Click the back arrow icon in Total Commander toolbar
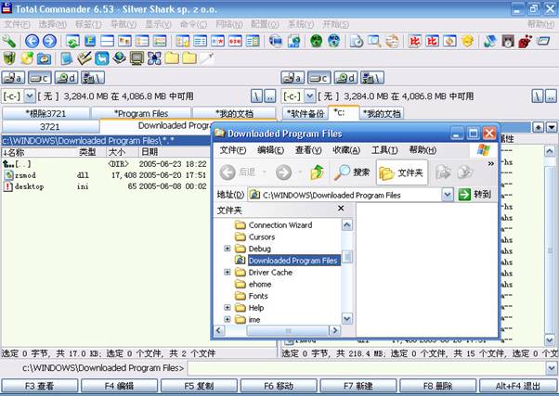Screen dimensions: 559x396 pyautogui.click(x=32, y=42)
